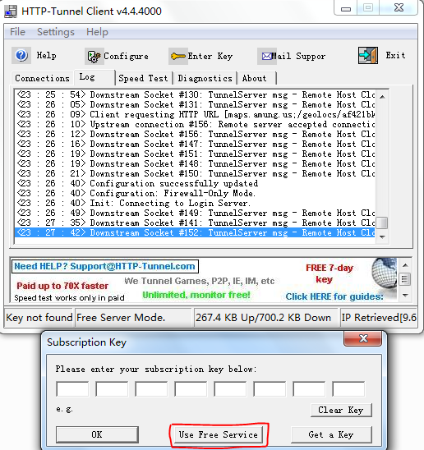Click the 'Click HERE for guides' link
The image size is (424, 450).
(334, 296)
